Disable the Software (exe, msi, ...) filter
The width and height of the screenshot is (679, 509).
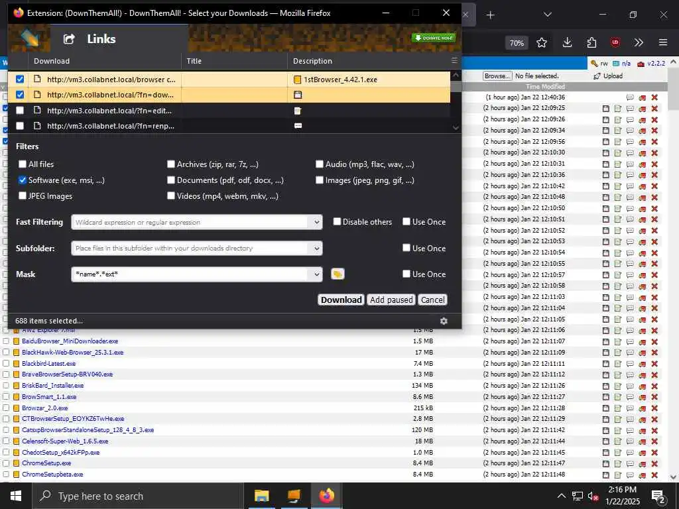[23, 180]
